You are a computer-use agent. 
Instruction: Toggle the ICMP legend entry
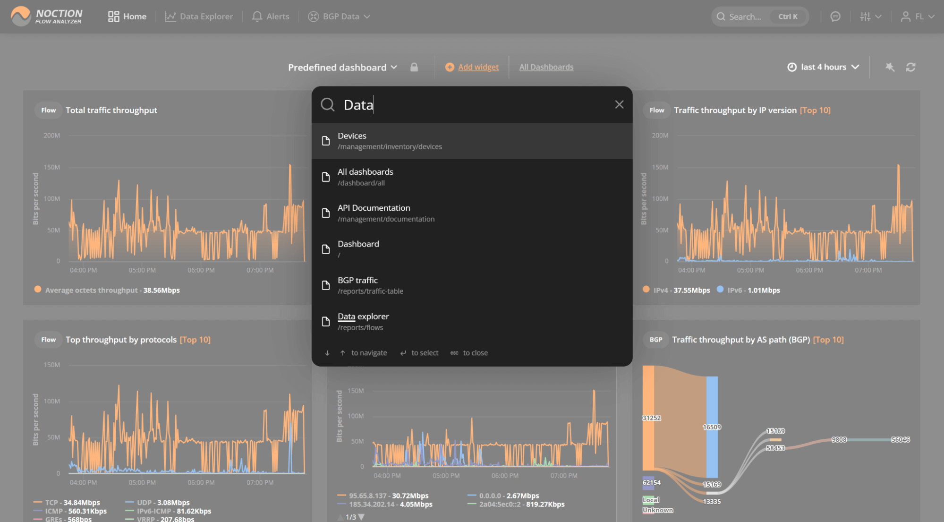tap(70, 511)
